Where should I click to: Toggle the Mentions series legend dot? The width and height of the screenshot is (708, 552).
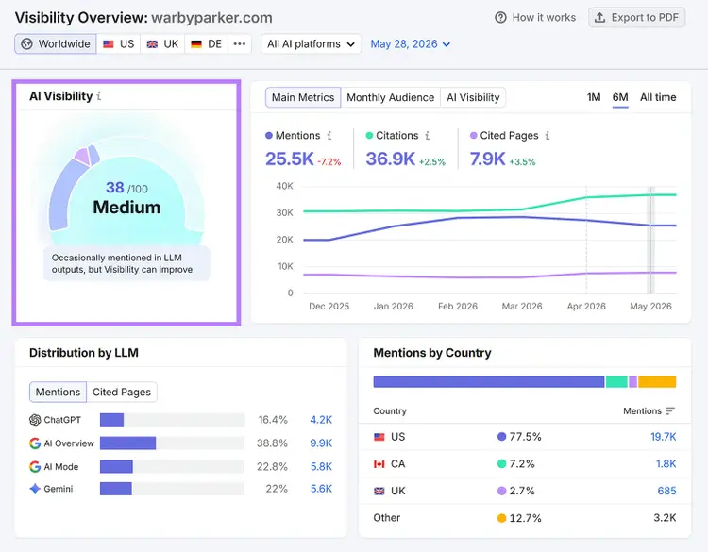(269, 135)
